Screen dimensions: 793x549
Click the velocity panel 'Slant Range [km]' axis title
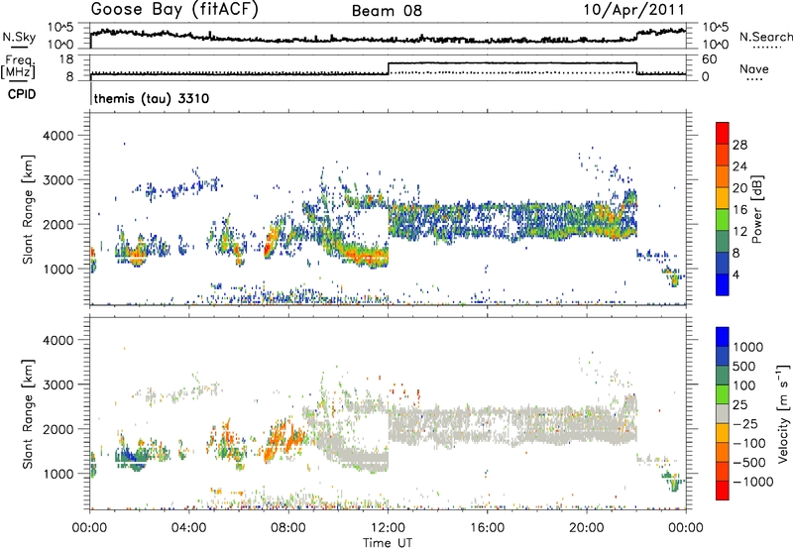pos(28,413)
